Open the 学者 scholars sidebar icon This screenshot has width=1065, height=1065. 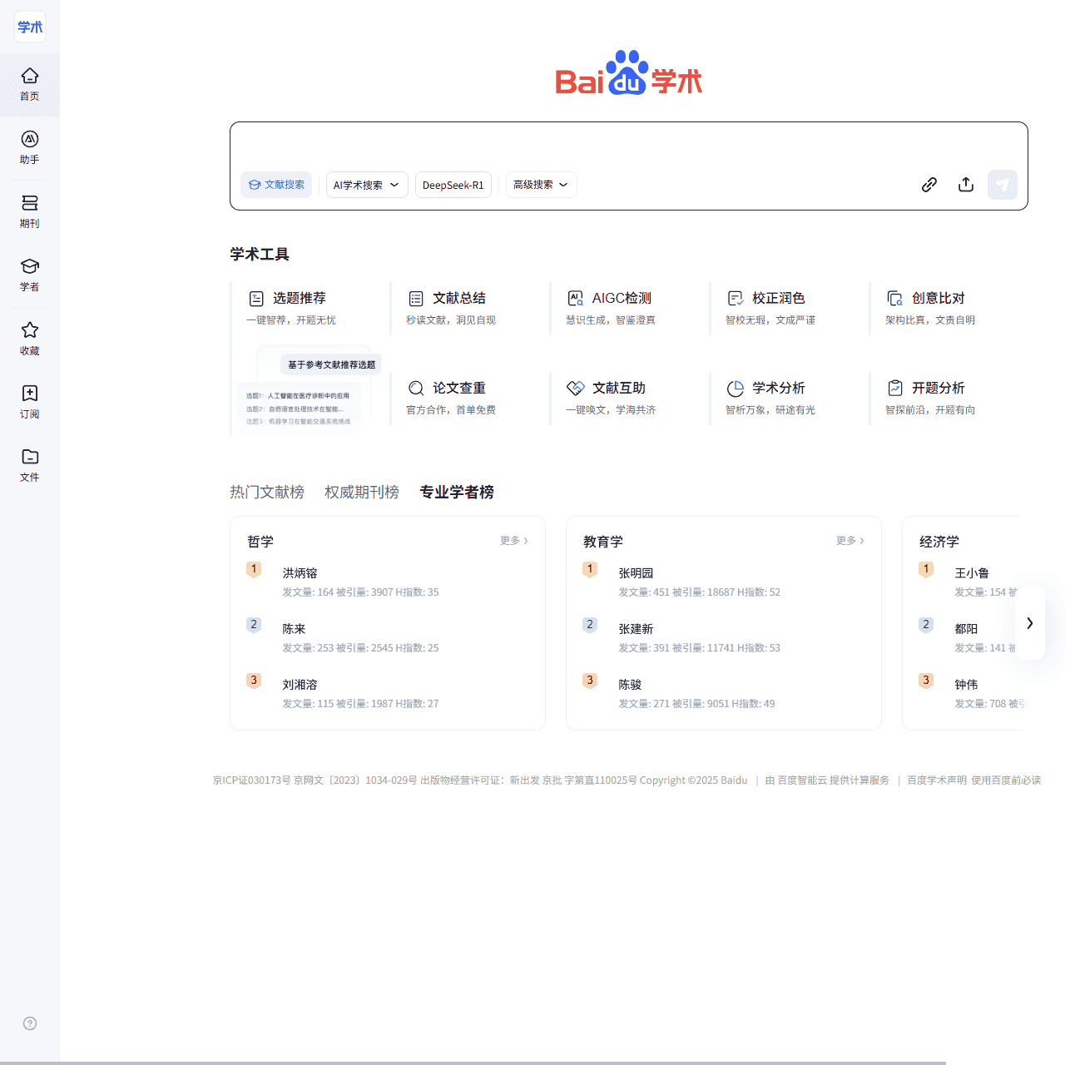tap(30, 275)
